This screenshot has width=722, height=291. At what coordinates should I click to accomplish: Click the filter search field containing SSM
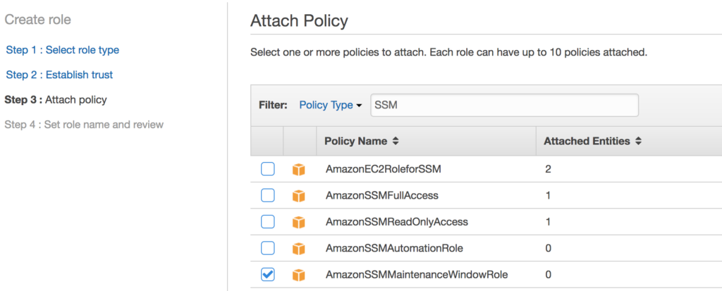pyautogui.click(x=503, y=105)
